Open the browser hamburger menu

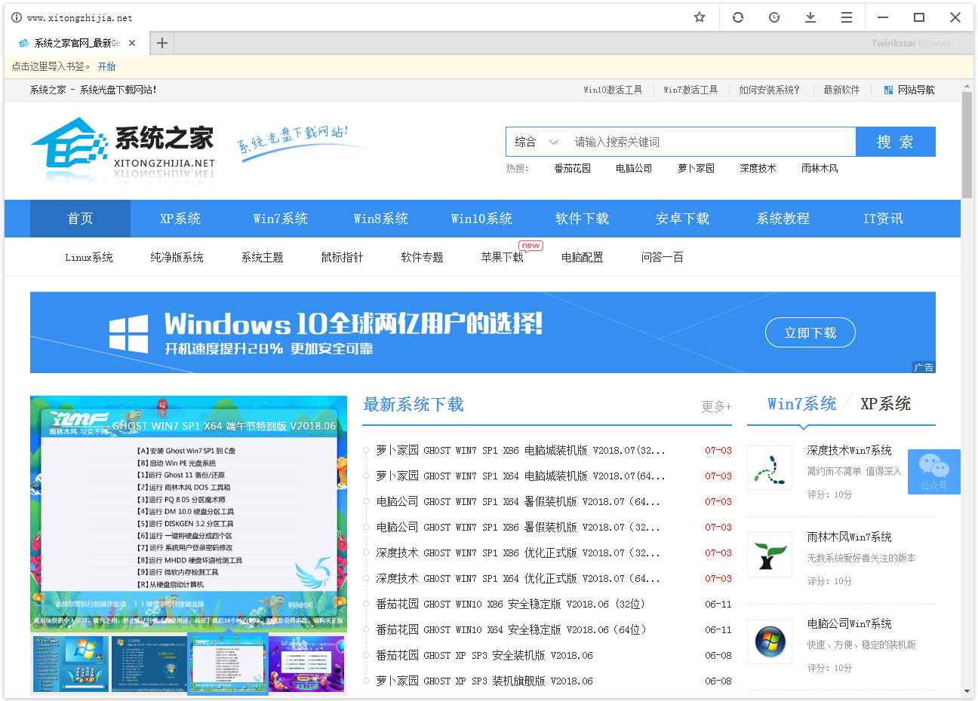point(847,17)
